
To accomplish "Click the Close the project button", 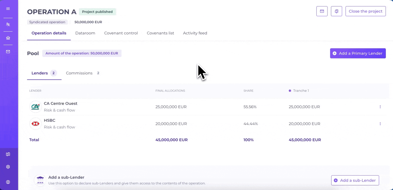I will click(x=366, y=11).
